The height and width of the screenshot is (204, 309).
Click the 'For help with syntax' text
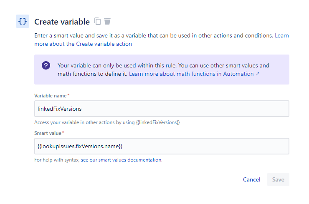57,159
